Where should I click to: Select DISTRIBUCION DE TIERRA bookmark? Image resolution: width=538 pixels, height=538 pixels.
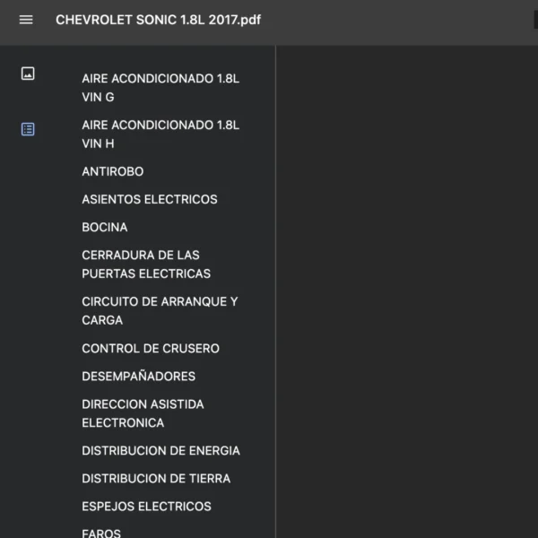pos(156,478)
